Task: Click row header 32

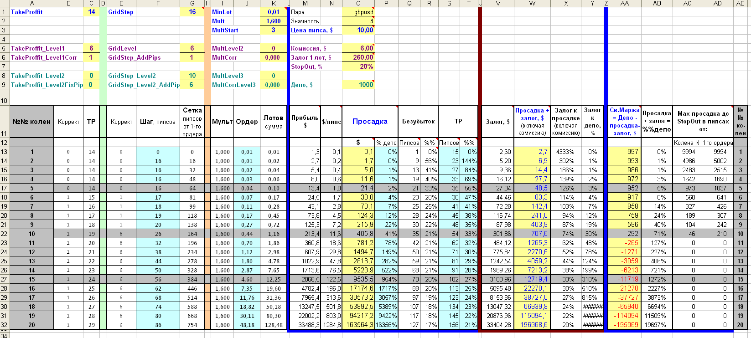Action: [5, 325]
